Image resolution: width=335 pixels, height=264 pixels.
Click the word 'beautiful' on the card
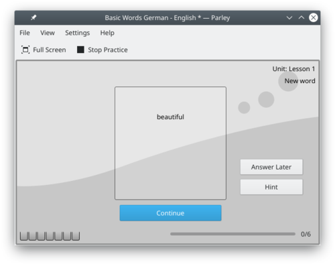[170, 117]
